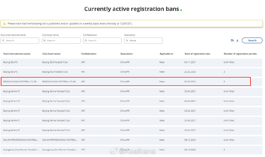265x157 pixels.
Task: Focus the Club (international name) search field
Action: click(21, 40)
